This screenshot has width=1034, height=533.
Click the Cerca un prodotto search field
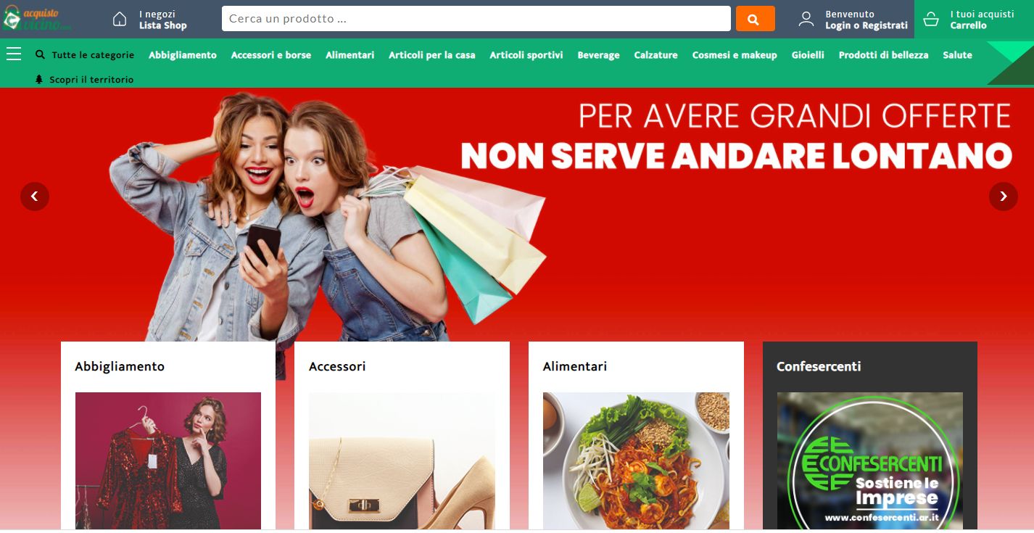[476, 19]
